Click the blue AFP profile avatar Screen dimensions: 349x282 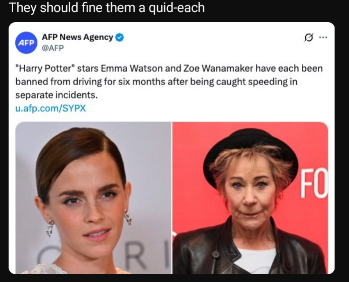pos(26,43)
